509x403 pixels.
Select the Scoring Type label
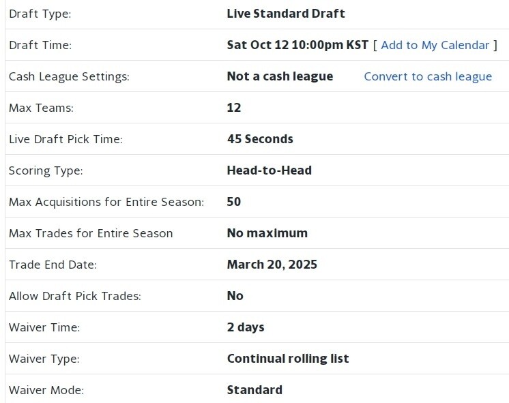click(46, 170)
